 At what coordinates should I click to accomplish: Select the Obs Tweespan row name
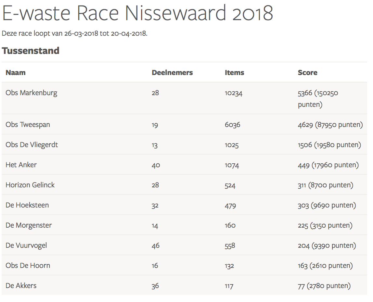28,125
